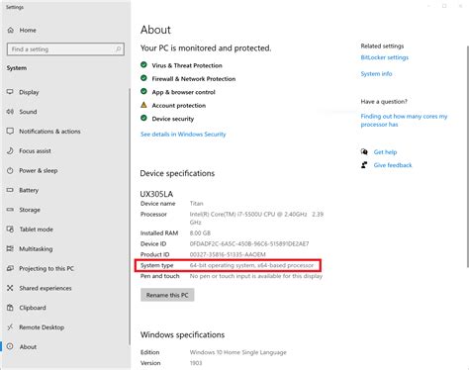Open Finding out how many cores link
Screen dimensions: 469x370
[x=404, y=121]
